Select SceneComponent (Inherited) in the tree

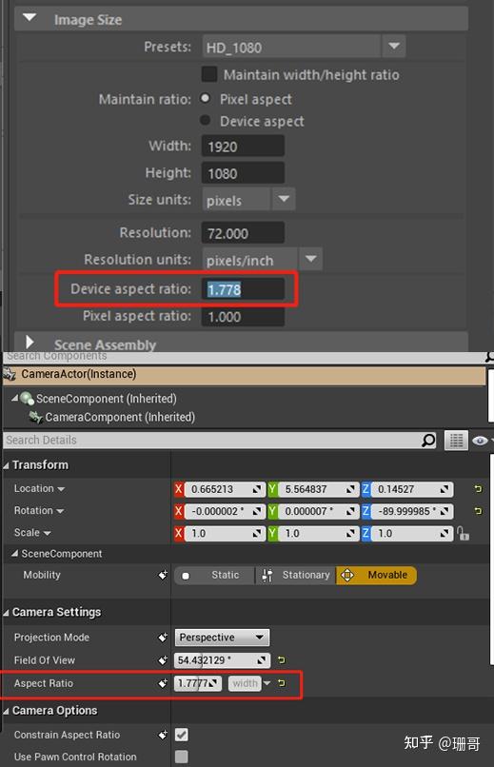(106, 399)
